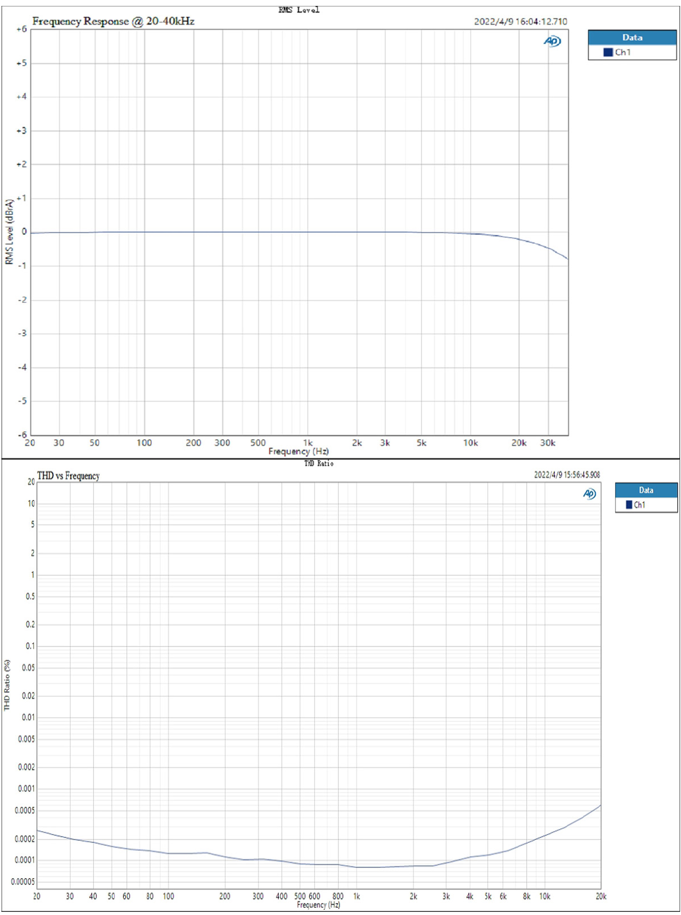Click the 'Frequency (Hz)' label of lower graph

point(318,905)
